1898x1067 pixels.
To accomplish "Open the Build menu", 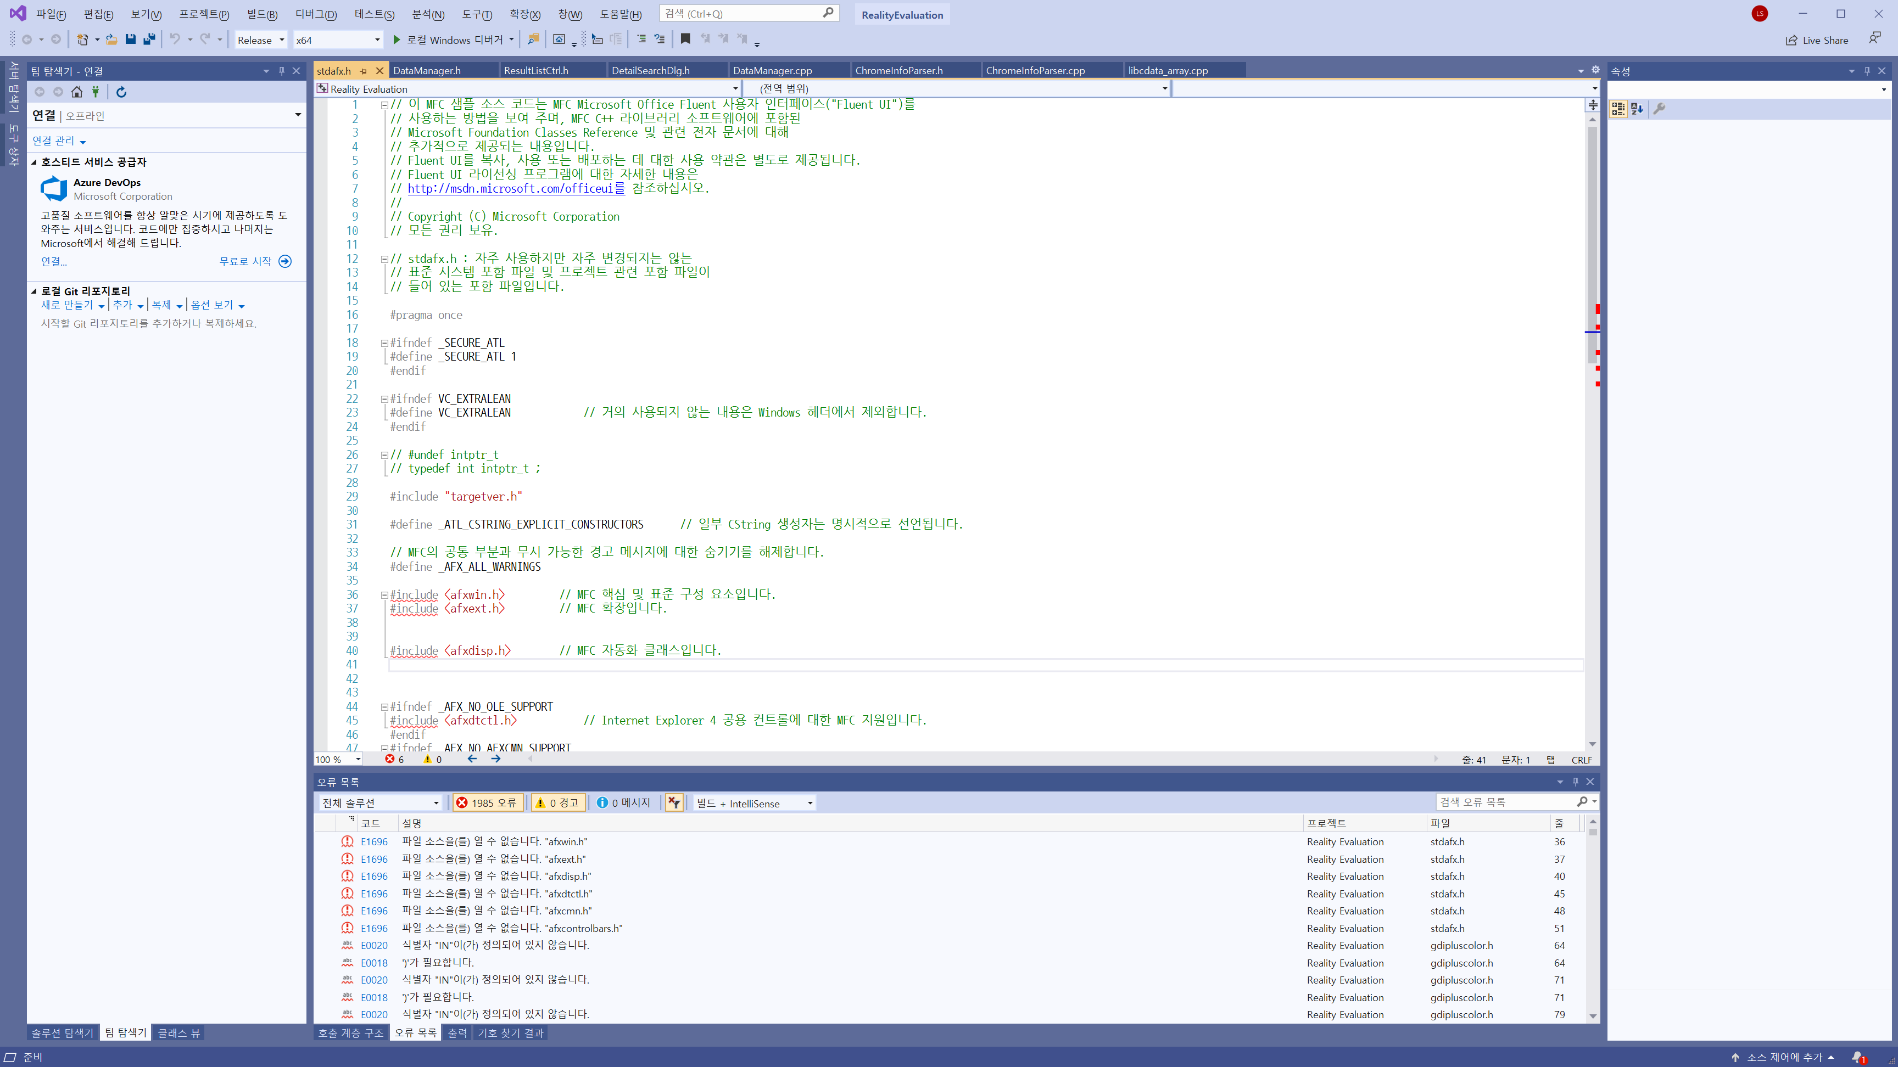I will tap(263, 14).
